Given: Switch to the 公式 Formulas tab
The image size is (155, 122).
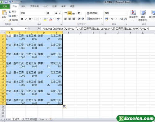Looking at the screenshot, I should click(46, 6).
